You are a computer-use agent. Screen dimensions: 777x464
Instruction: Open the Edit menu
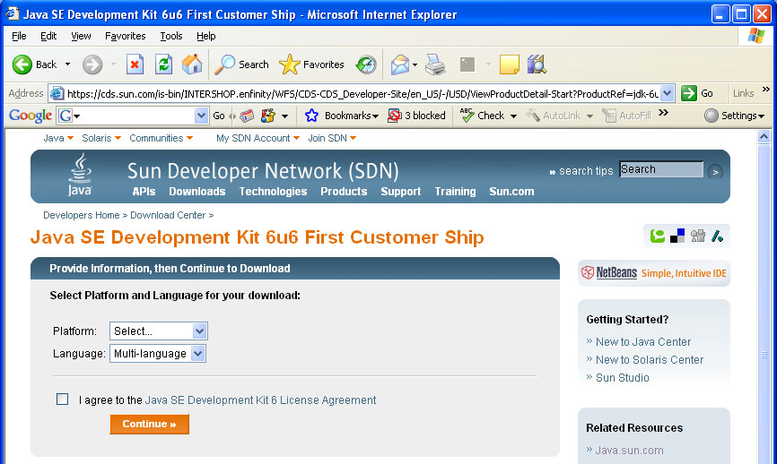pos(48,36)
